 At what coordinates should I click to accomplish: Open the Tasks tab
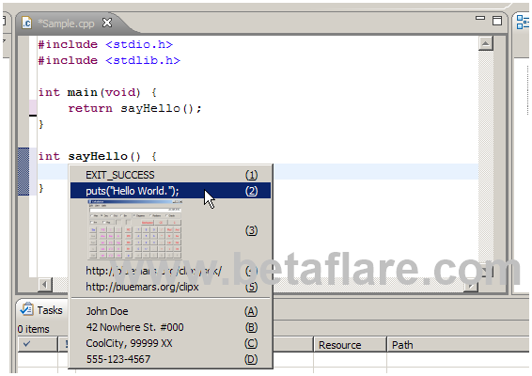[x=41, y=310]
